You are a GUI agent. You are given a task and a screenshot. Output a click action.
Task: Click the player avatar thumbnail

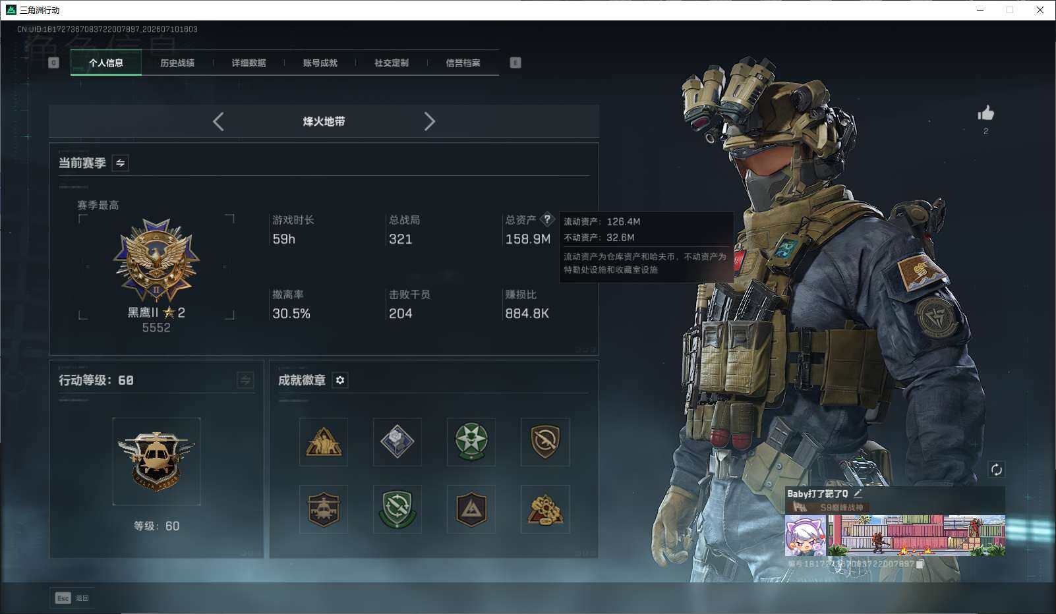coord(806,536)
